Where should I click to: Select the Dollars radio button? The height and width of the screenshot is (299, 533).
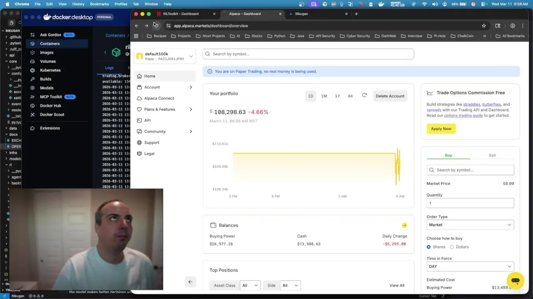[452, 247]
